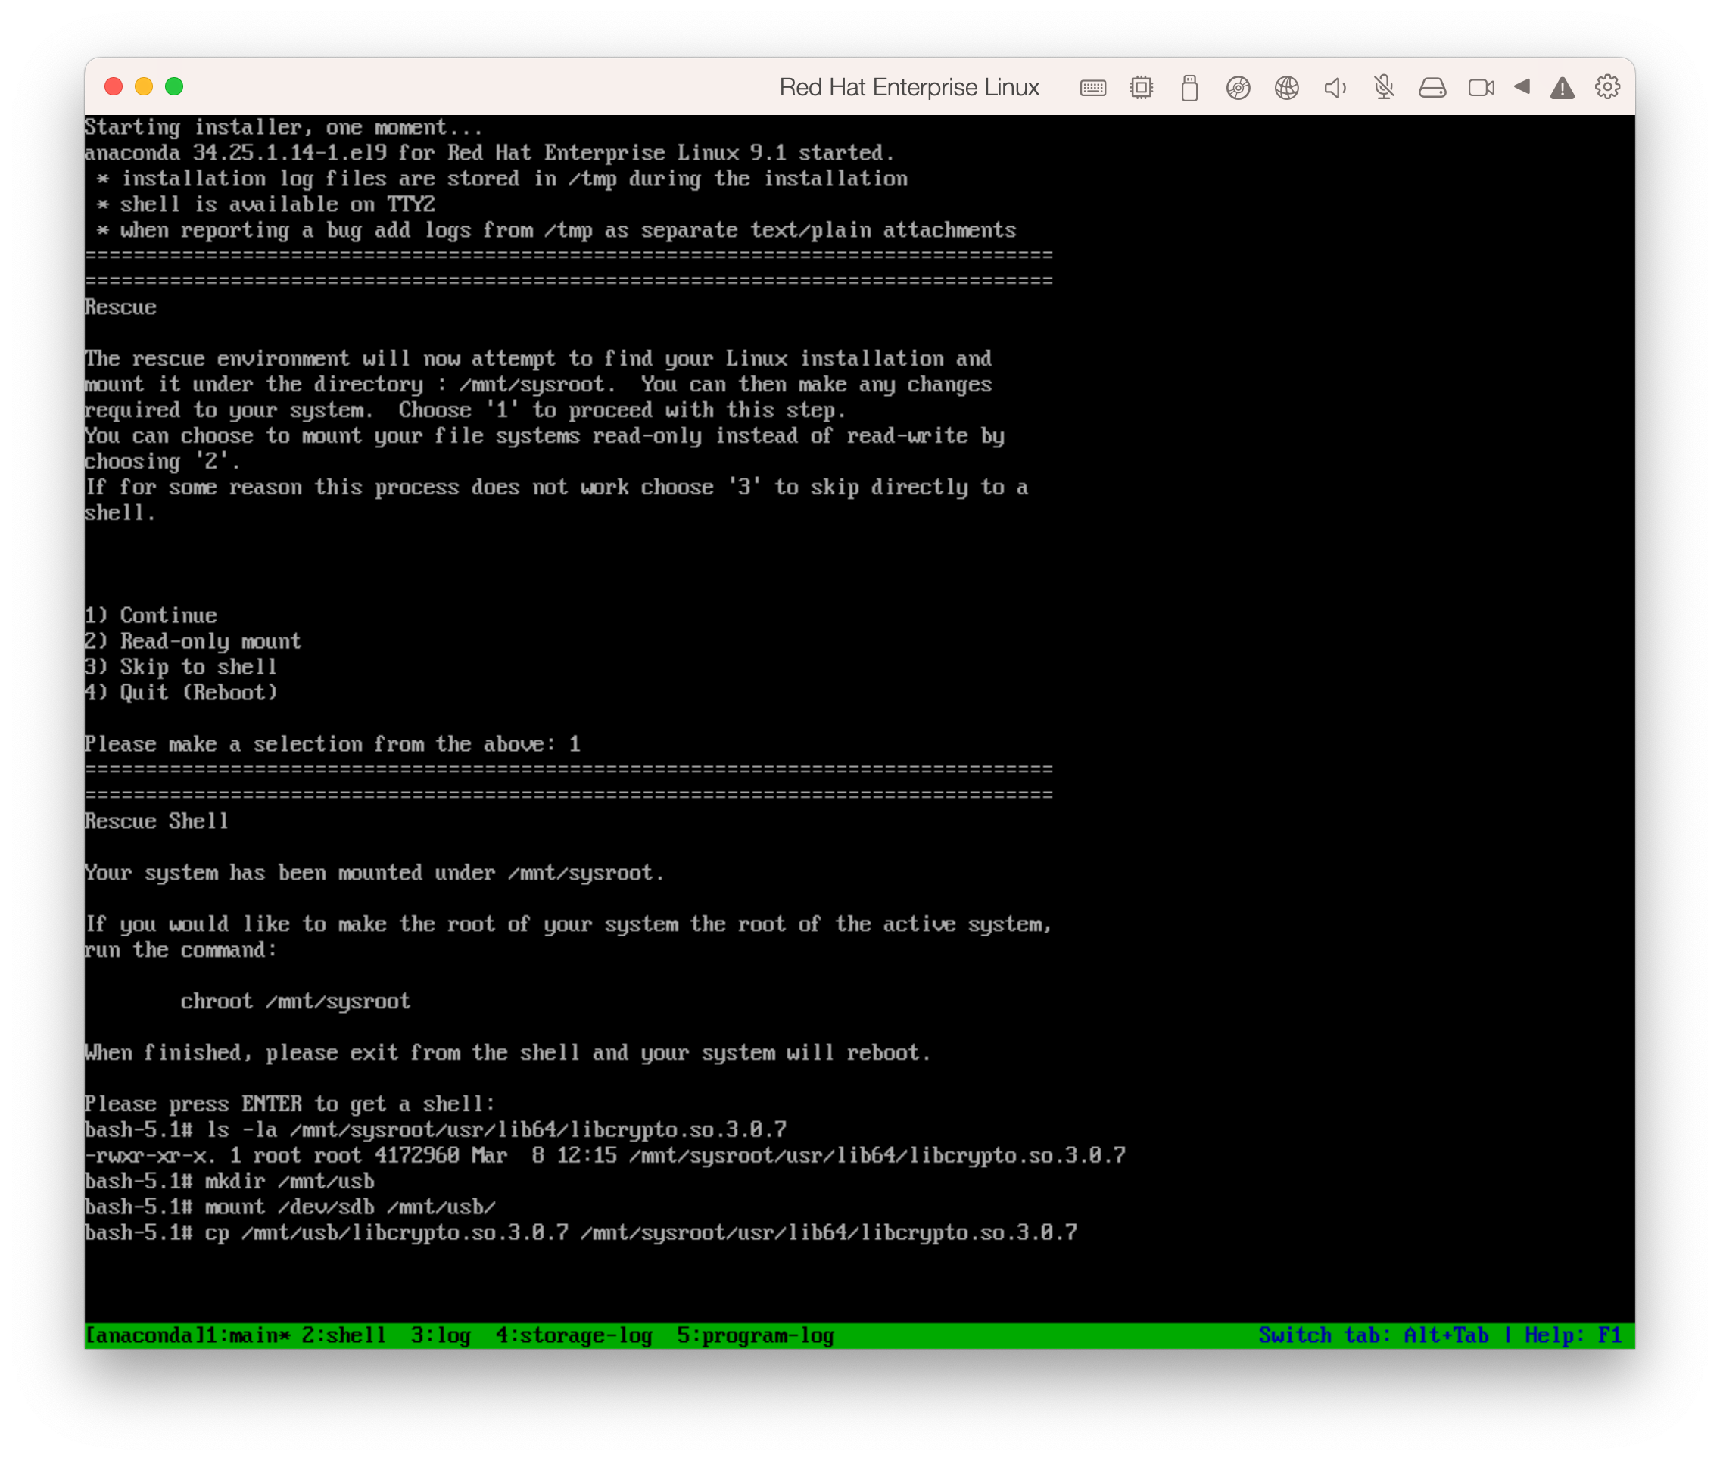1720x1461 pixels.
Task: Open the 5:program-log tab
Action: point(755,1335)
